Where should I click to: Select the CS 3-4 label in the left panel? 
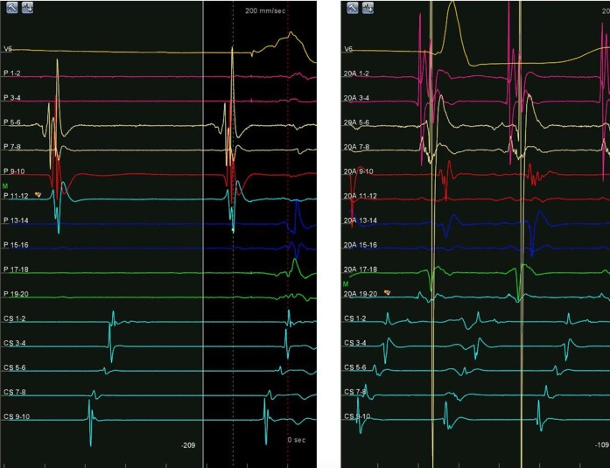pos(14,343)
